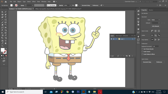Open the Units dropdown showing Points
This screenshot has width=168, height=94.
156,20
